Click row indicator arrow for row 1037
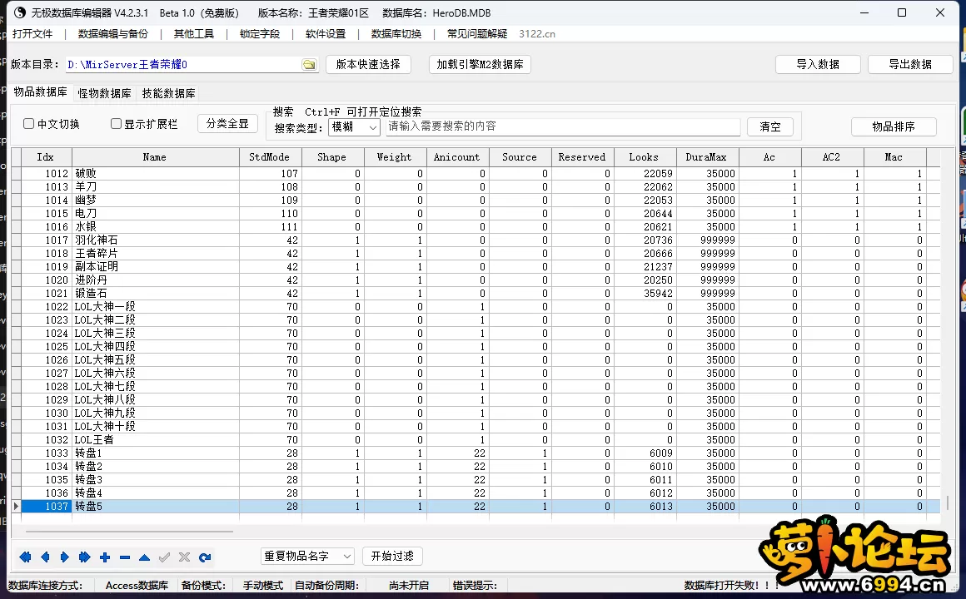 tap(16, 506)
